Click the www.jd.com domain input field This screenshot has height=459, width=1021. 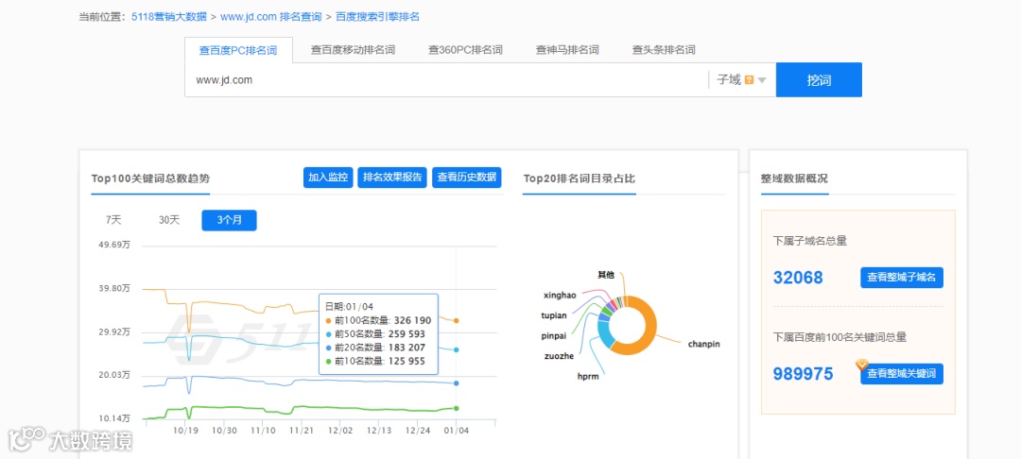(446, 80)
